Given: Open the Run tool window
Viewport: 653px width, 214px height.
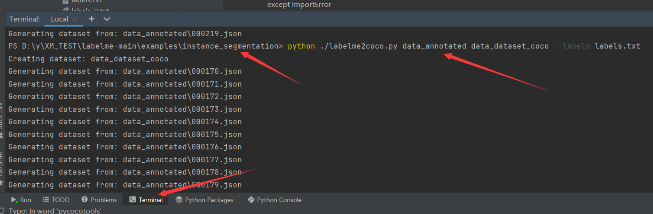Looking at the screenshot, I should pos(21,200).
